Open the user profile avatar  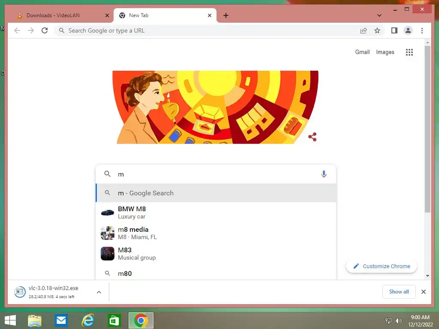pos(408,30)
